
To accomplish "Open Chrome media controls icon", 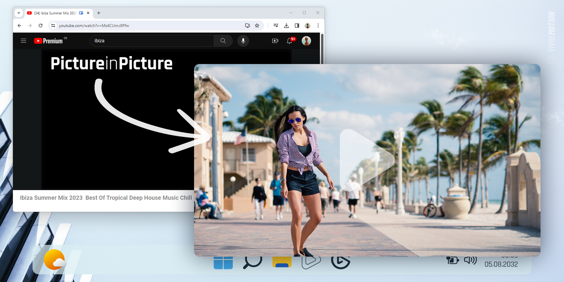I will click(x=276, y=25).
